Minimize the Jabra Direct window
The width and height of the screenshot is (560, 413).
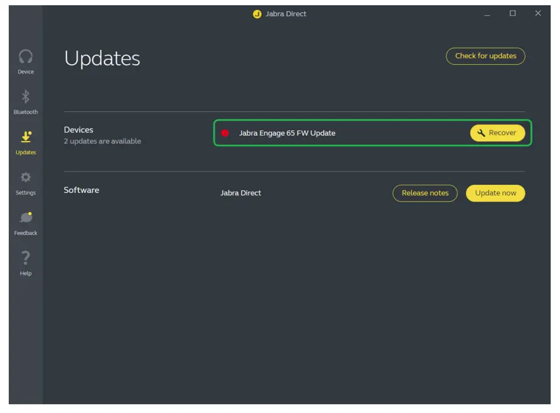tap(488, 13)
